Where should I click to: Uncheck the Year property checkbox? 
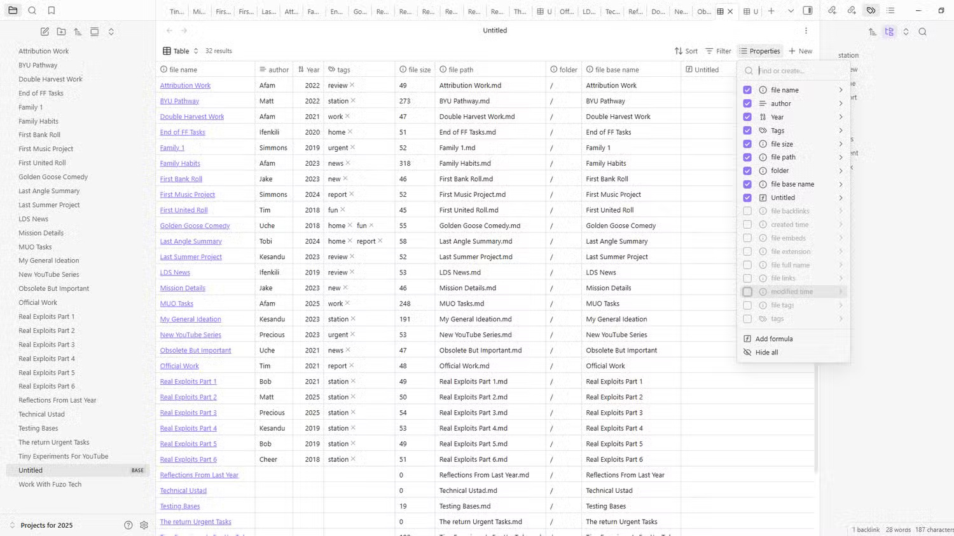747,117
